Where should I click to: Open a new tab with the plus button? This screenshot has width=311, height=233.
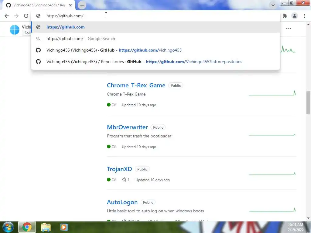[82, 5]
